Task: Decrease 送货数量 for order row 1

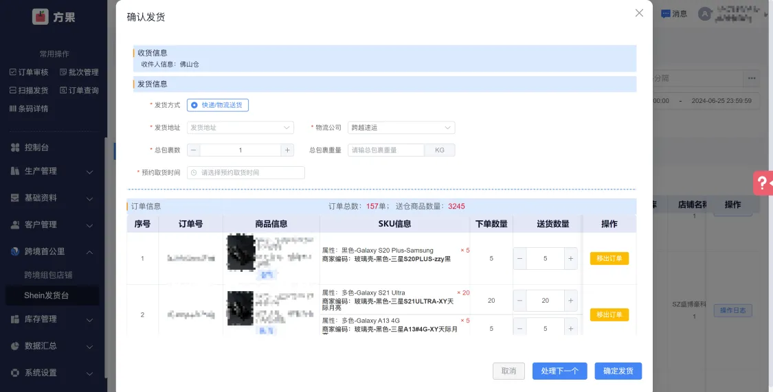Action: pyautogui.click(x=519, y=259)
